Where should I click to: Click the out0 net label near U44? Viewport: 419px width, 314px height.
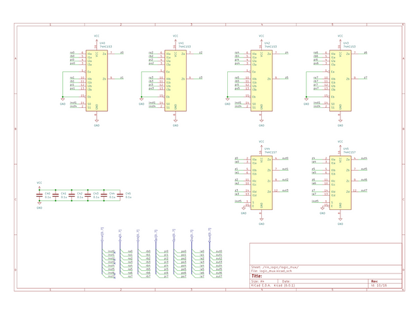pyautogui.click(x=285, y=158)
